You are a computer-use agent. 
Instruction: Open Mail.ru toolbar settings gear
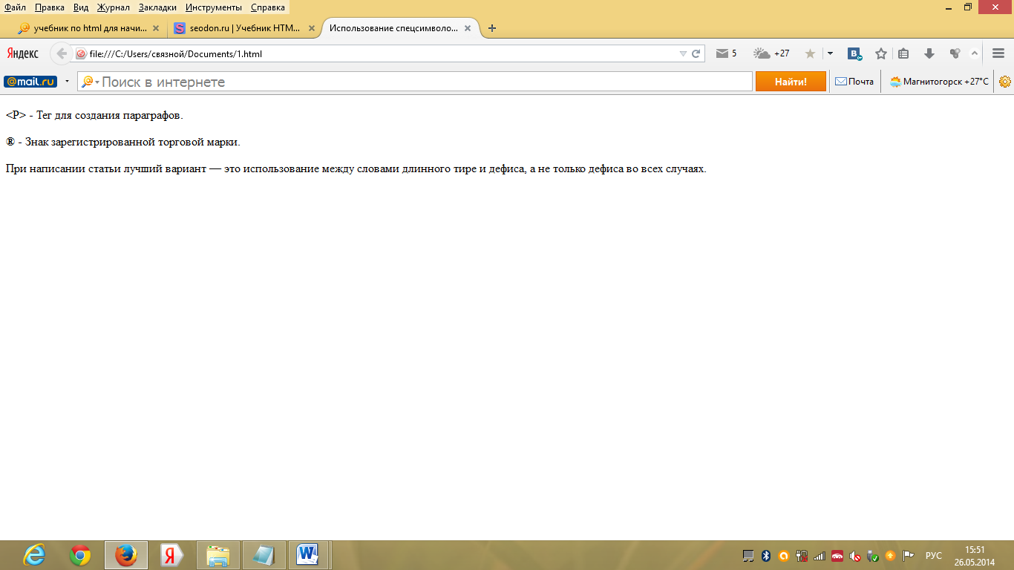1005,82
